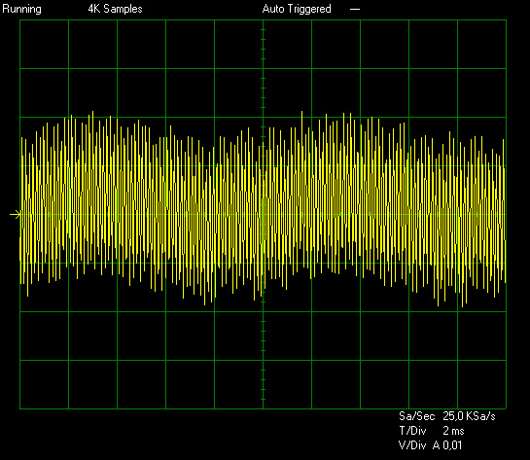Viewport: 530px width, 460px height.
Task: Click the highest waveform peak right of center
Action: point(301,113)
